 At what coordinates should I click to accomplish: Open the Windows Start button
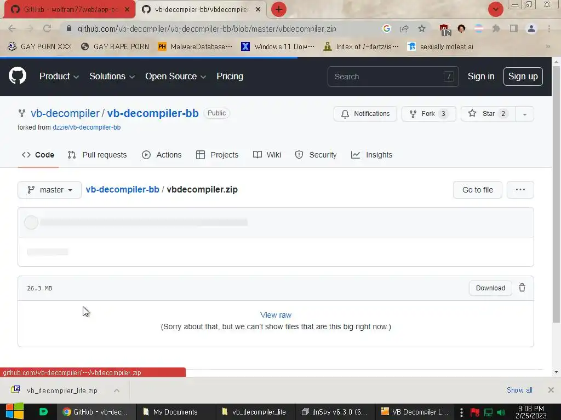pyautogui.click(x=15, y=411)
